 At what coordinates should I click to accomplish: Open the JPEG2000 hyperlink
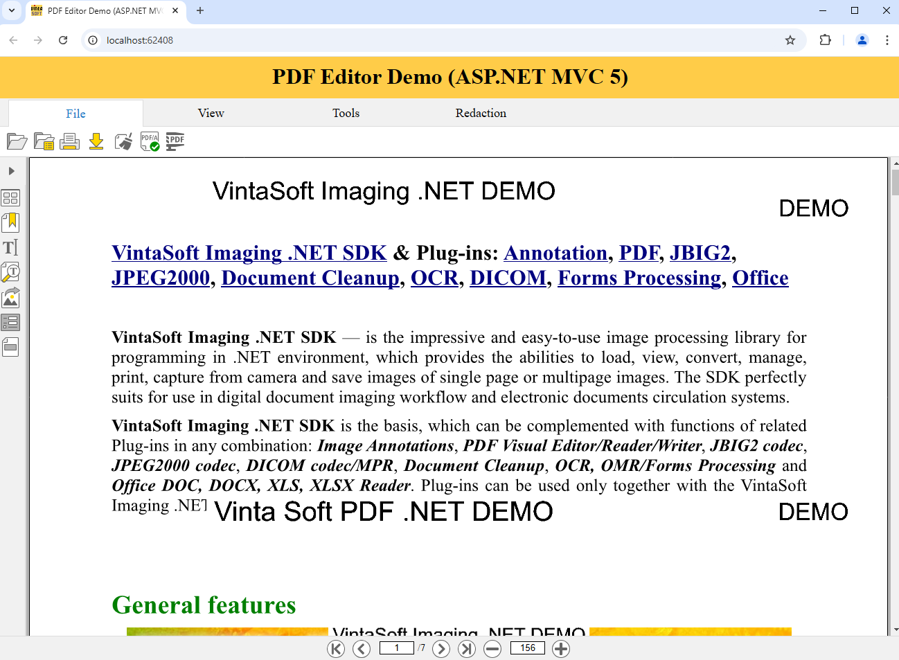[161, 278]
